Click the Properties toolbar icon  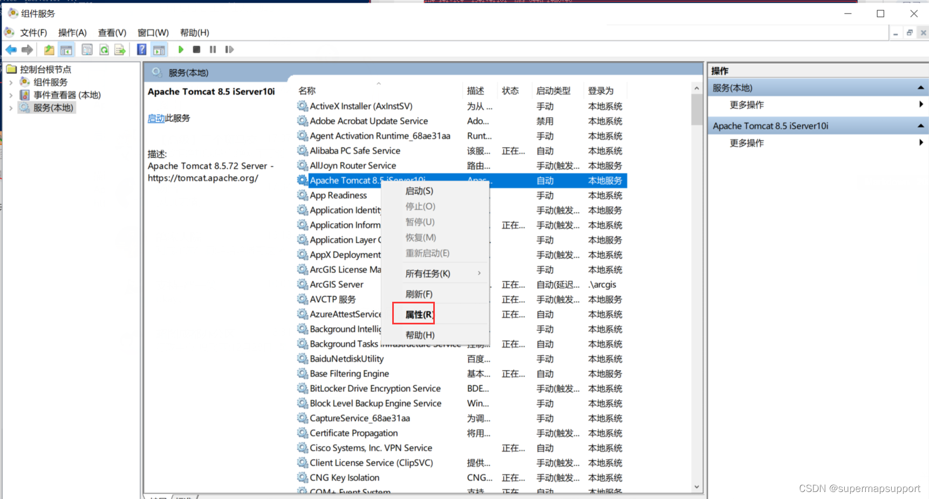pyautogui.click(x=87, y=50)
